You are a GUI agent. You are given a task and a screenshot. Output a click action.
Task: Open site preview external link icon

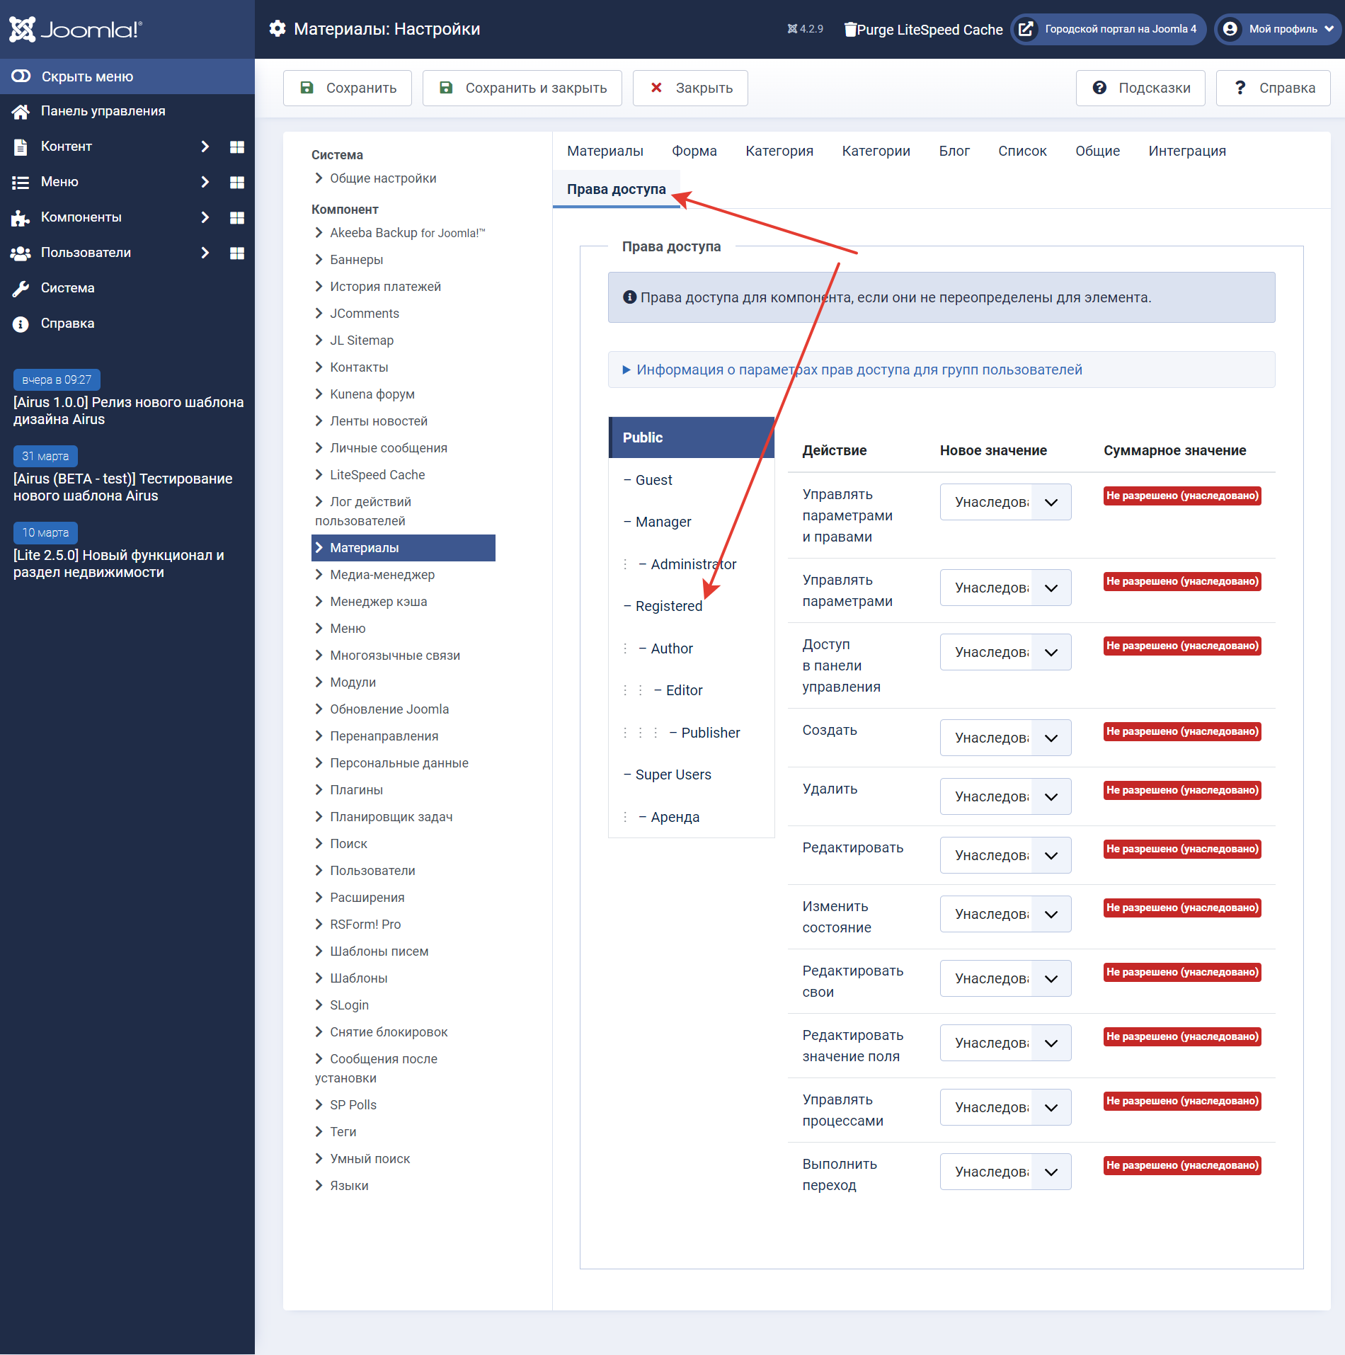tap(1025, 29)
